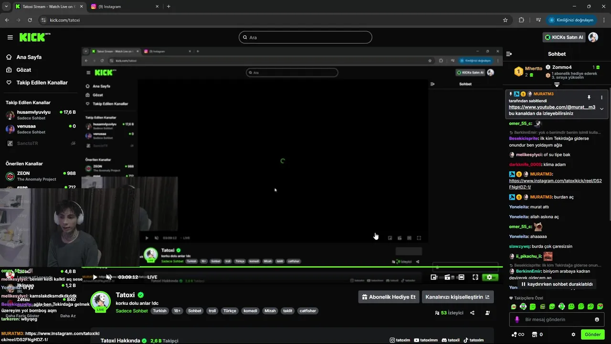Screen dimensions: 611x344
Task: Click Abonelik Hediye Et button
Action: pyautogui.click(x=388, y=297)
